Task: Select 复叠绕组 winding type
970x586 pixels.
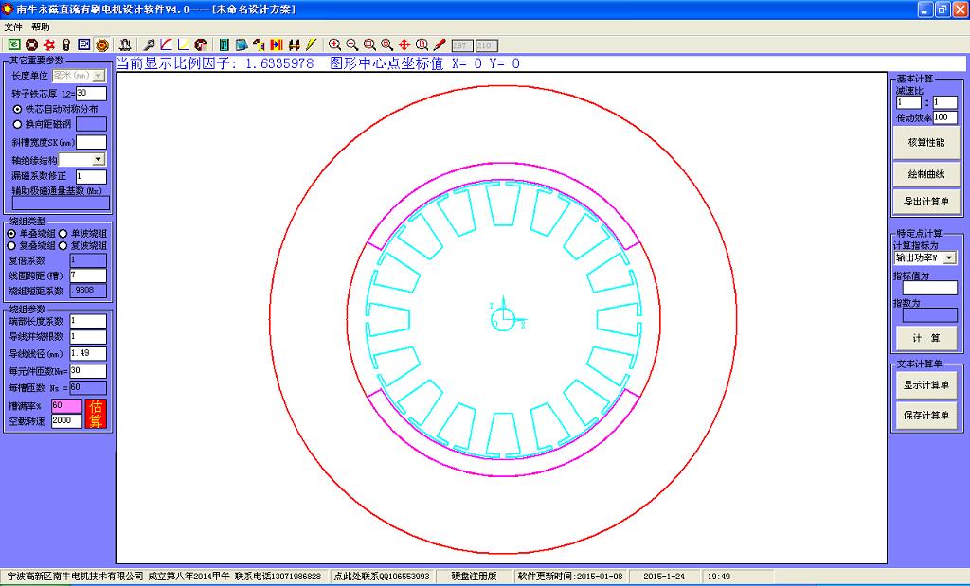Action: coord(12,245)
